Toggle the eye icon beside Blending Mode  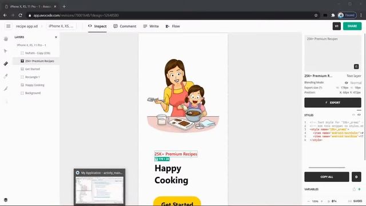[346, 82]
